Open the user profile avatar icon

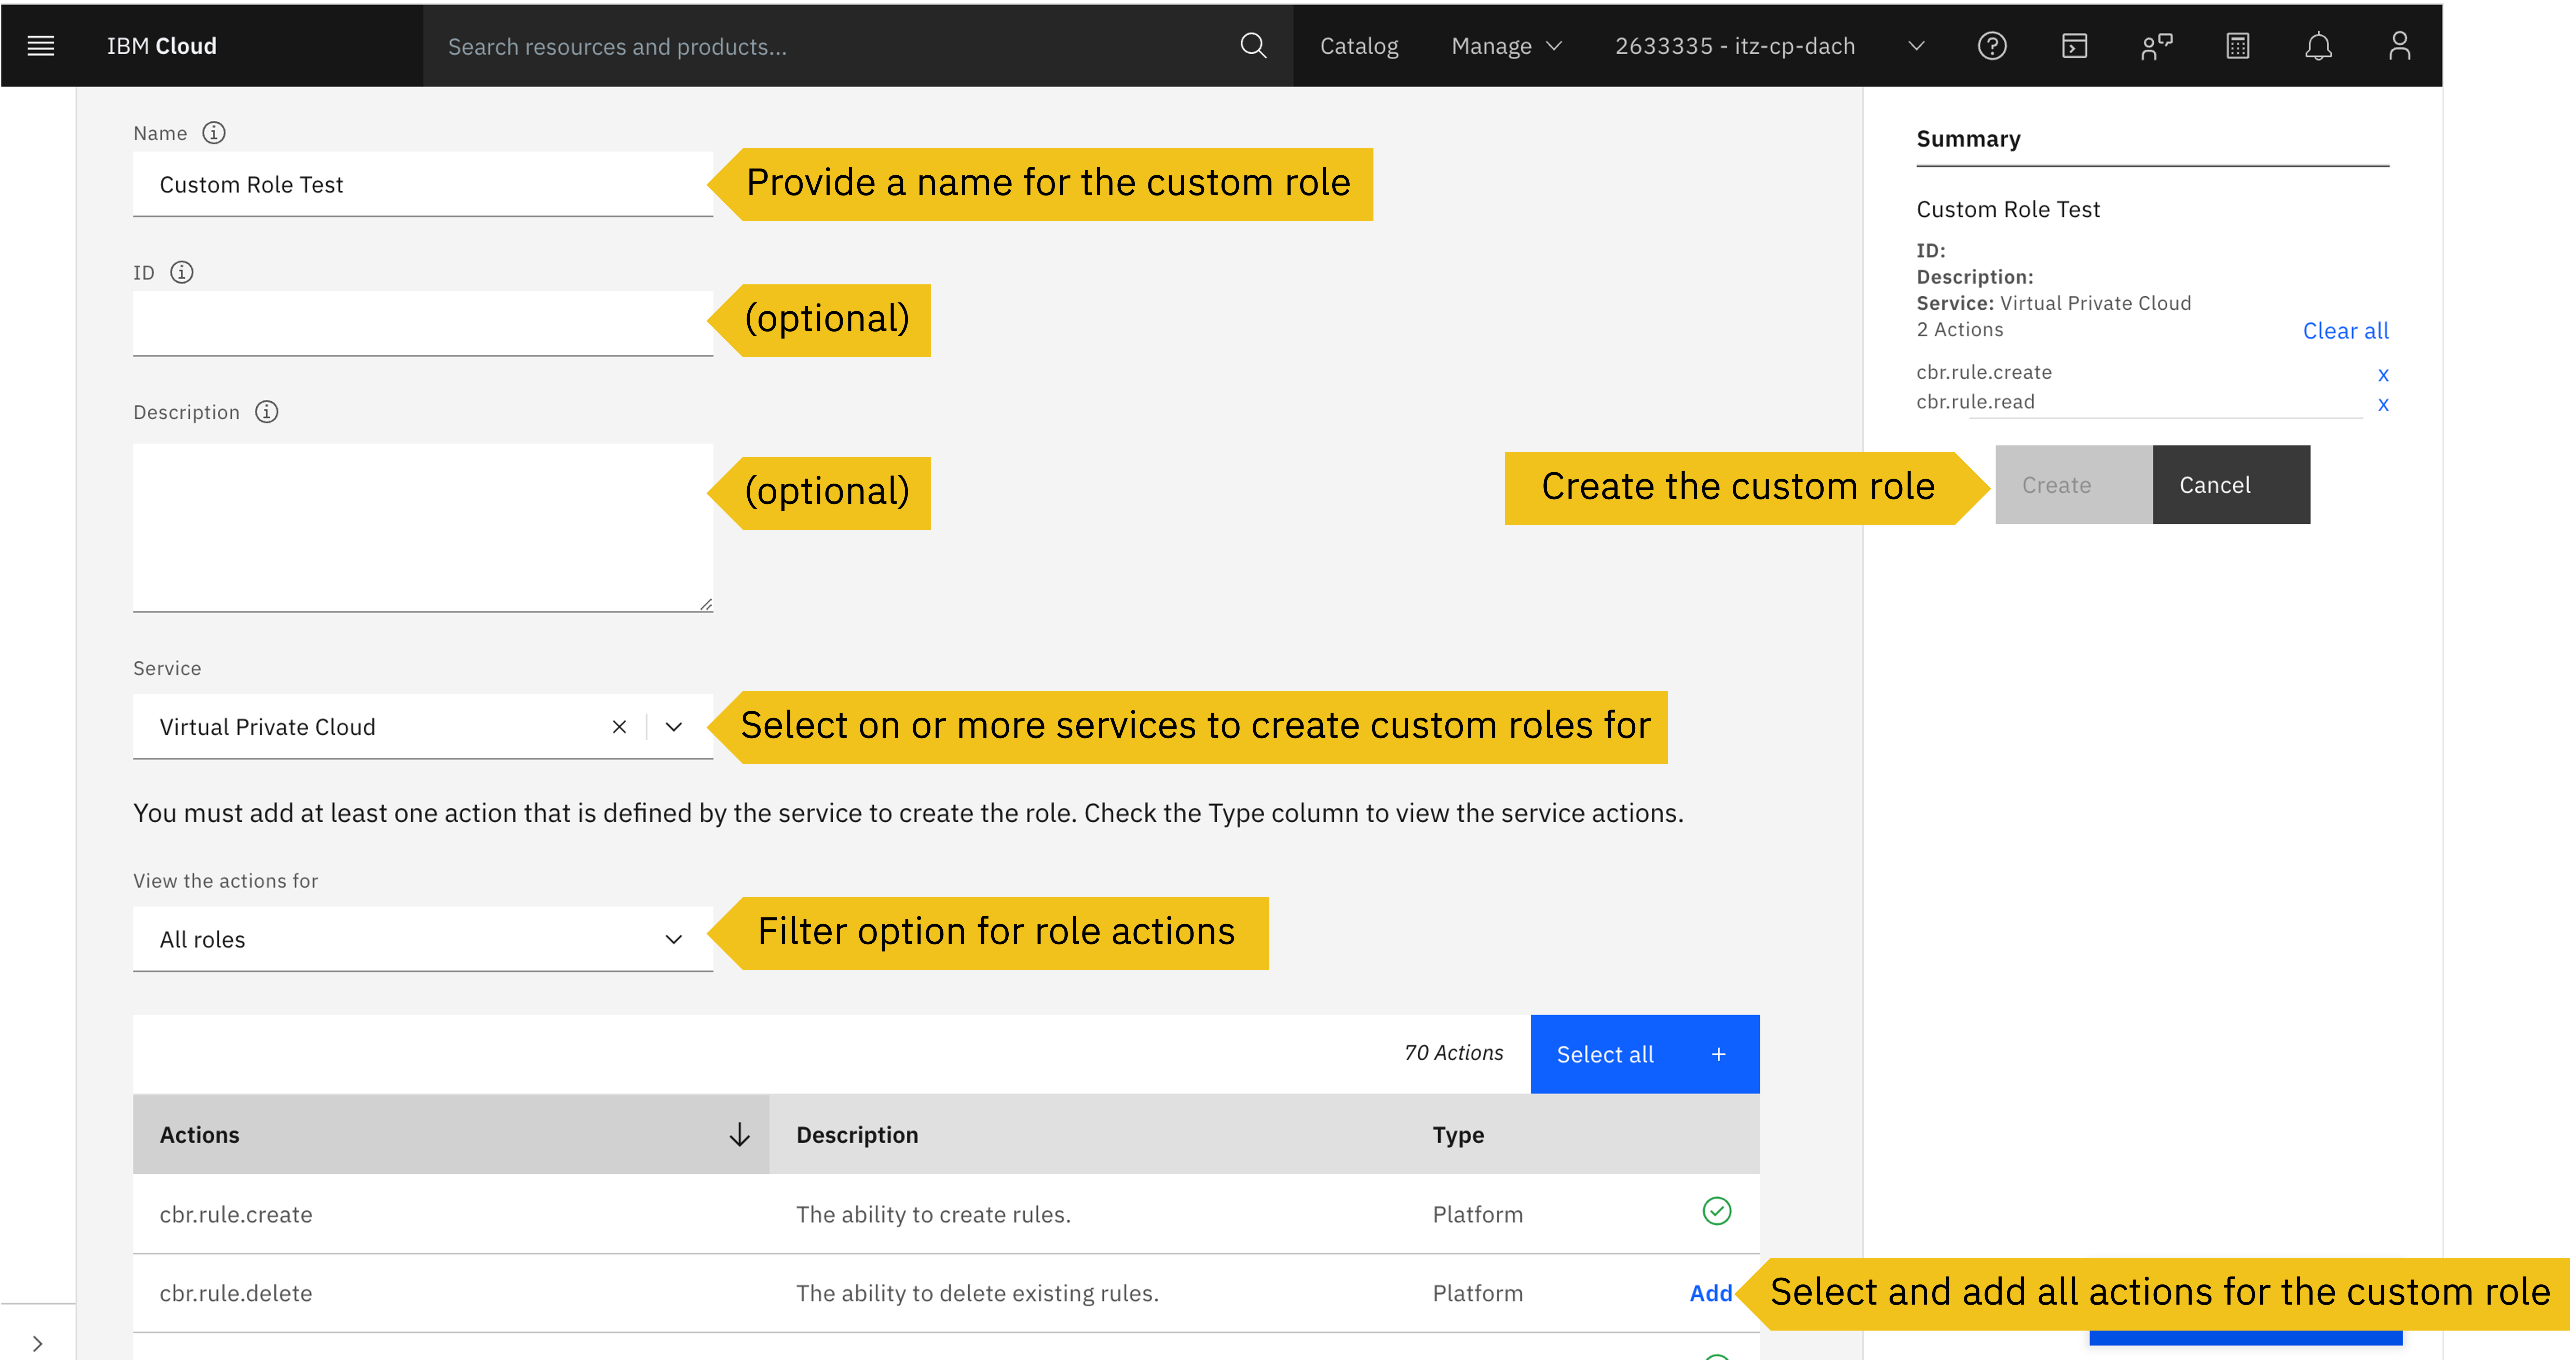point(2400,46)
